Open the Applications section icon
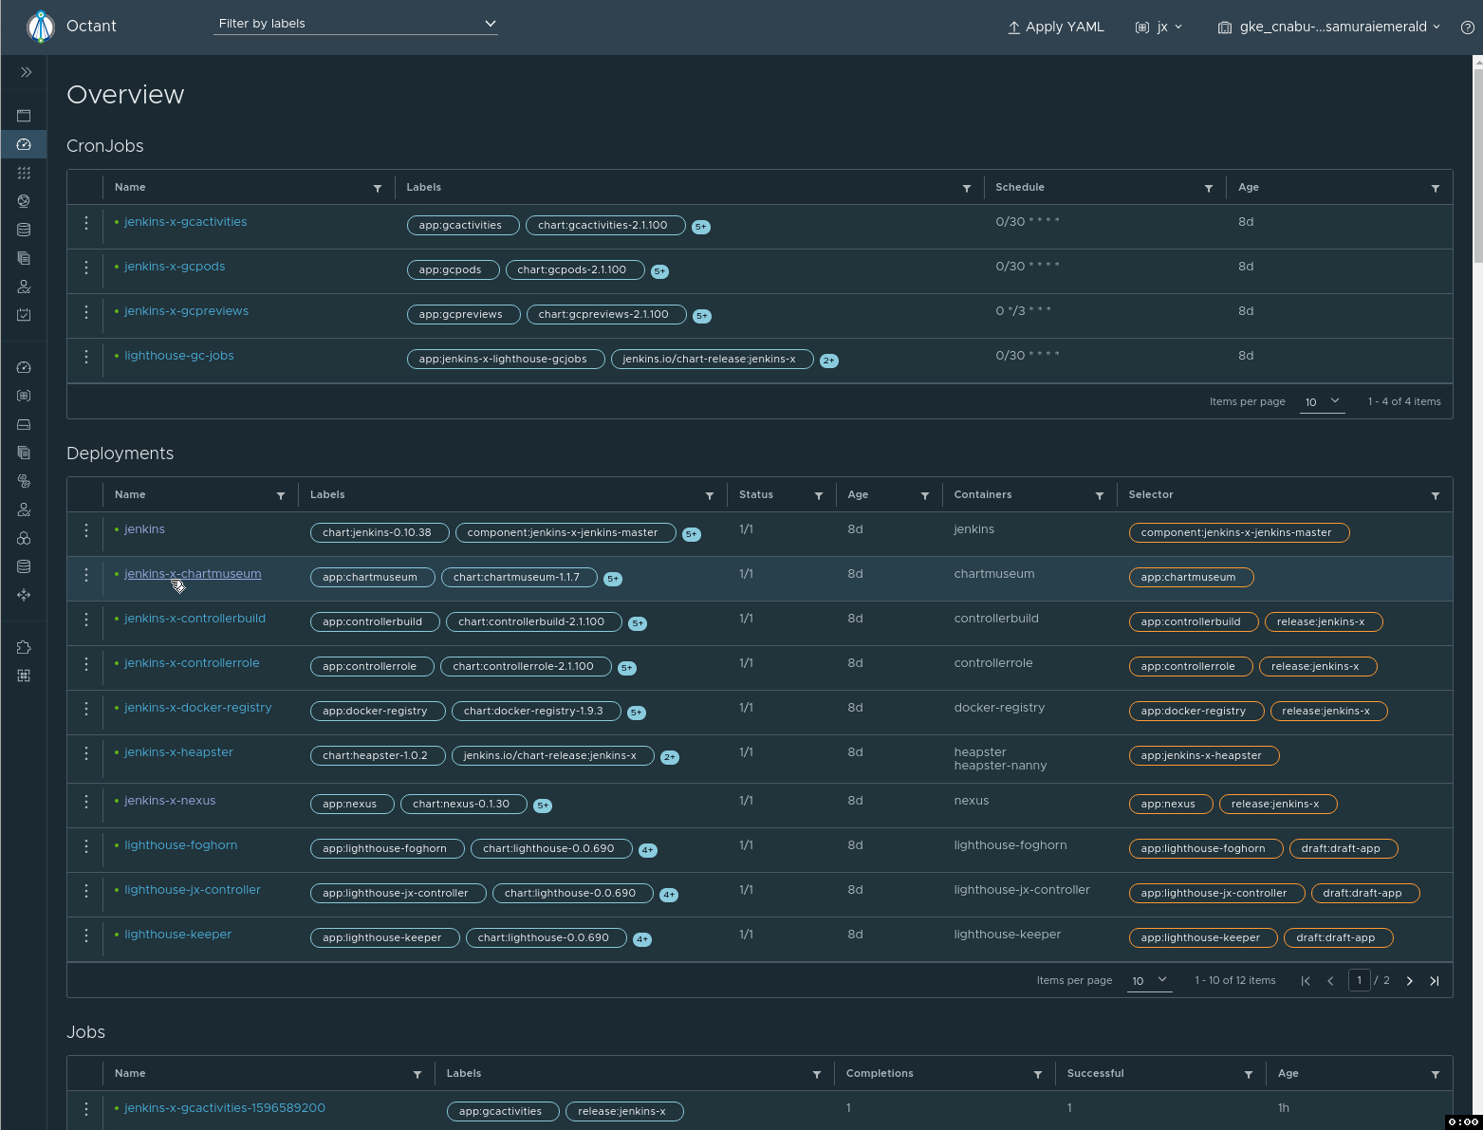 [24, 115]
